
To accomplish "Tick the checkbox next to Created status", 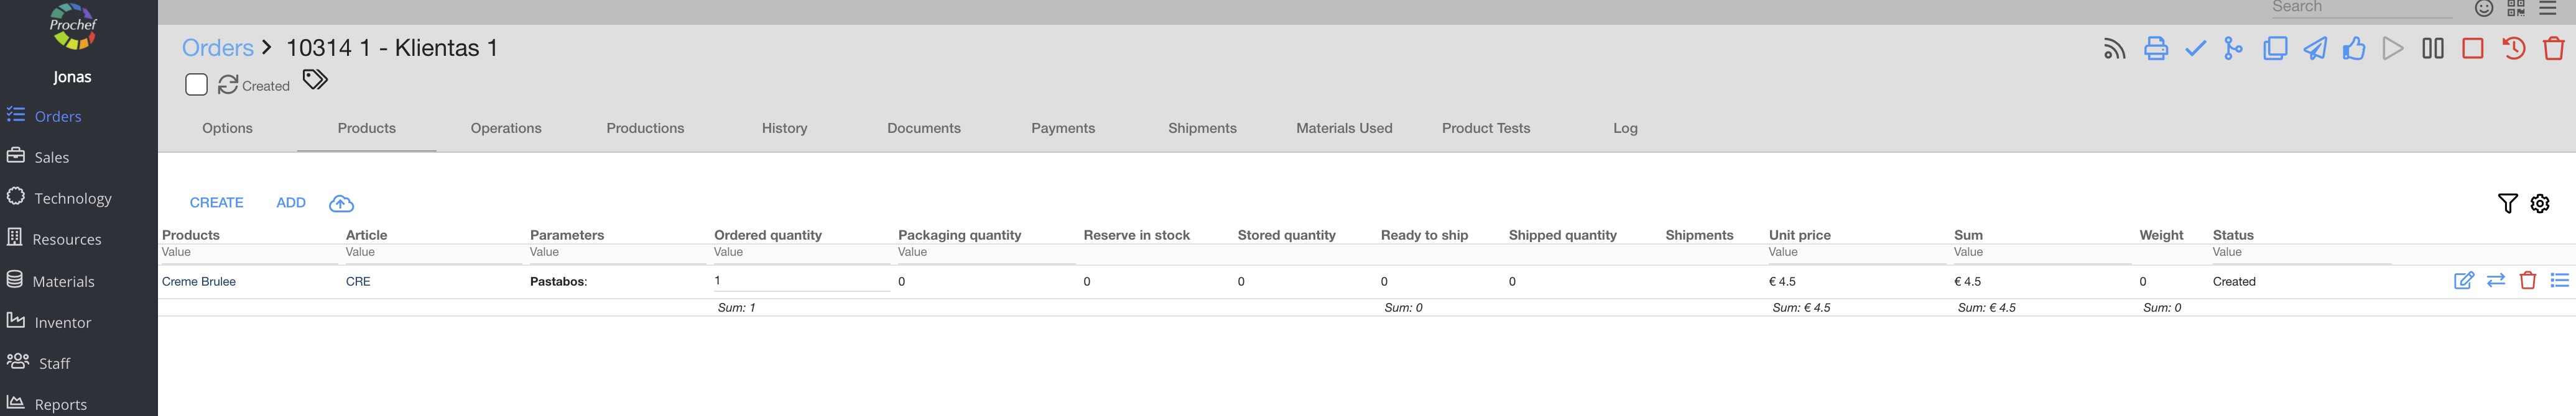I will pyautogui.click(x=196, y=85).
